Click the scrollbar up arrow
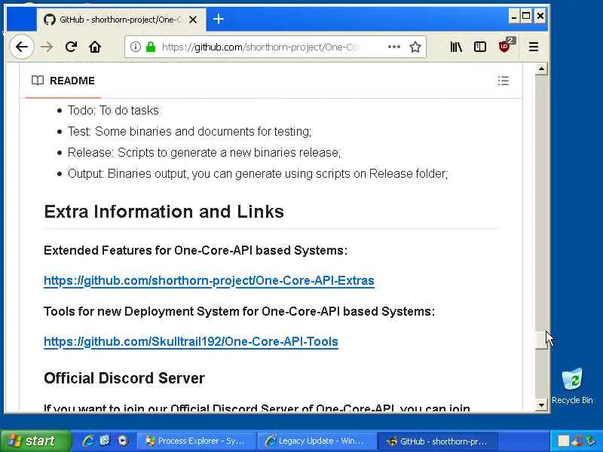This screenshot has width=603, height=452. click(x=541, y=69)
